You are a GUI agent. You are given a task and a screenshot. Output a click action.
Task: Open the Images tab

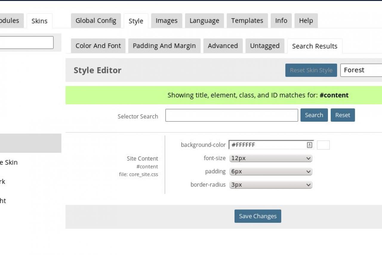pyautogui.click(x=167, y=21)
